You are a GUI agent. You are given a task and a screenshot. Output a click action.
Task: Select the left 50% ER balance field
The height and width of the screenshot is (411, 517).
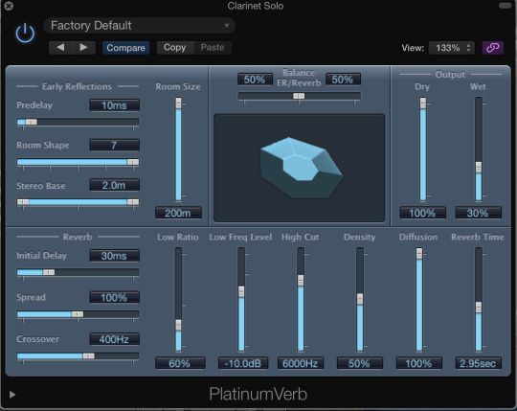(255, 80)
